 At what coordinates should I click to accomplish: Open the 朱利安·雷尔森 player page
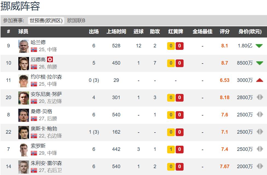pyautogui.click(x=46, y=163)
